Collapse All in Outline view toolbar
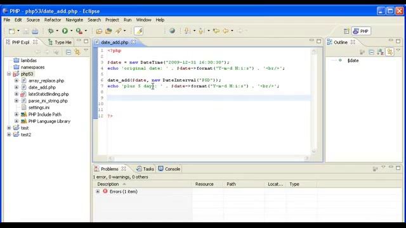The height and width of the screenshot is (228, 406). pos(372,52)
